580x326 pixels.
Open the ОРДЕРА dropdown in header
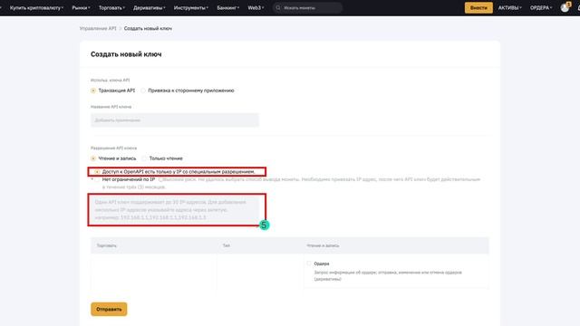(x=541, y=8)
